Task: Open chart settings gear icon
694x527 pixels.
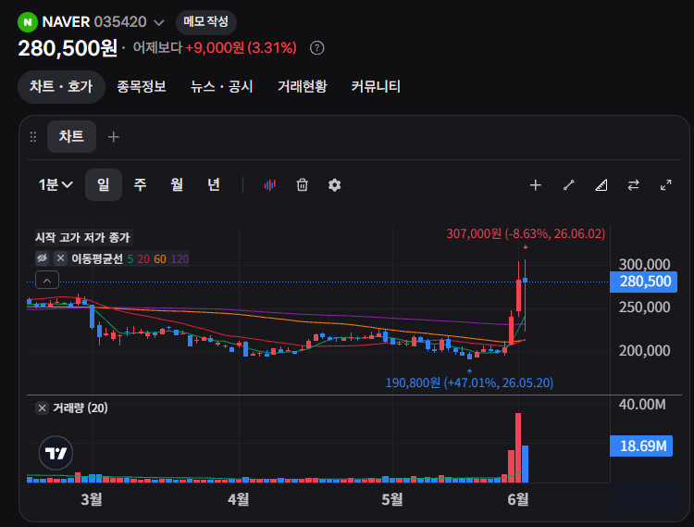Action: (x=335, y=185)
